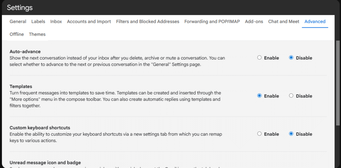Viewport: 341px width, 168px height.
Task: Switch to the Themes tab
Action: pos(37,34)
